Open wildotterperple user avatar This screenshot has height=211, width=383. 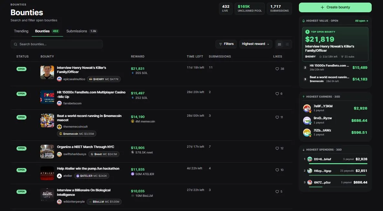coord(59,202)
